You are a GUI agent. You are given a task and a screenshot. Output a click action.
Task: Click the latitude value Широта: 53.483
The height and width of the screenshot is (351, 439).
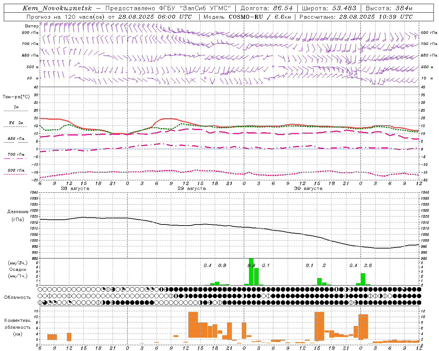tap(329, 8)
